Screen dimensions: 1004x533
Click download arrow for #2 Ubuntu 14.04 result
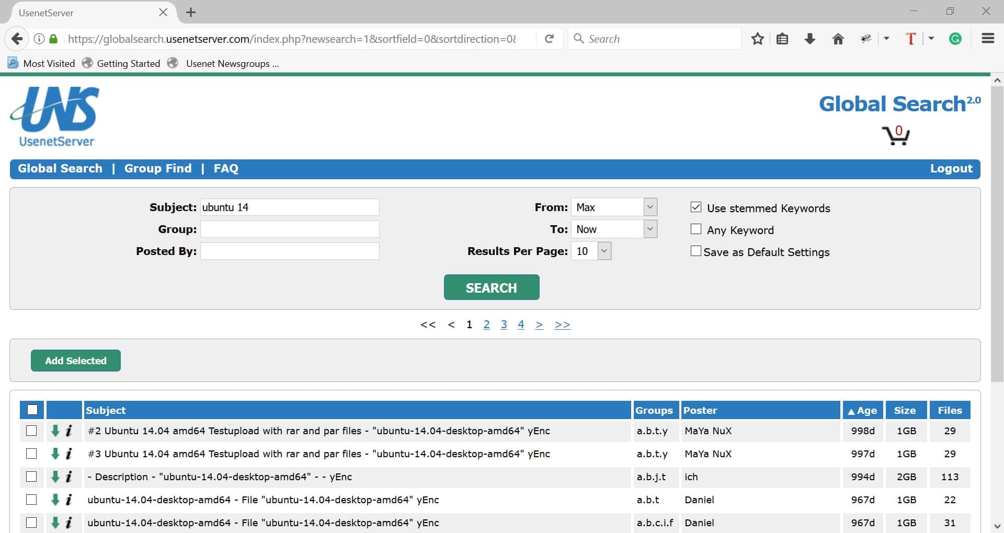pyautogui.click(x=55, y=431)
